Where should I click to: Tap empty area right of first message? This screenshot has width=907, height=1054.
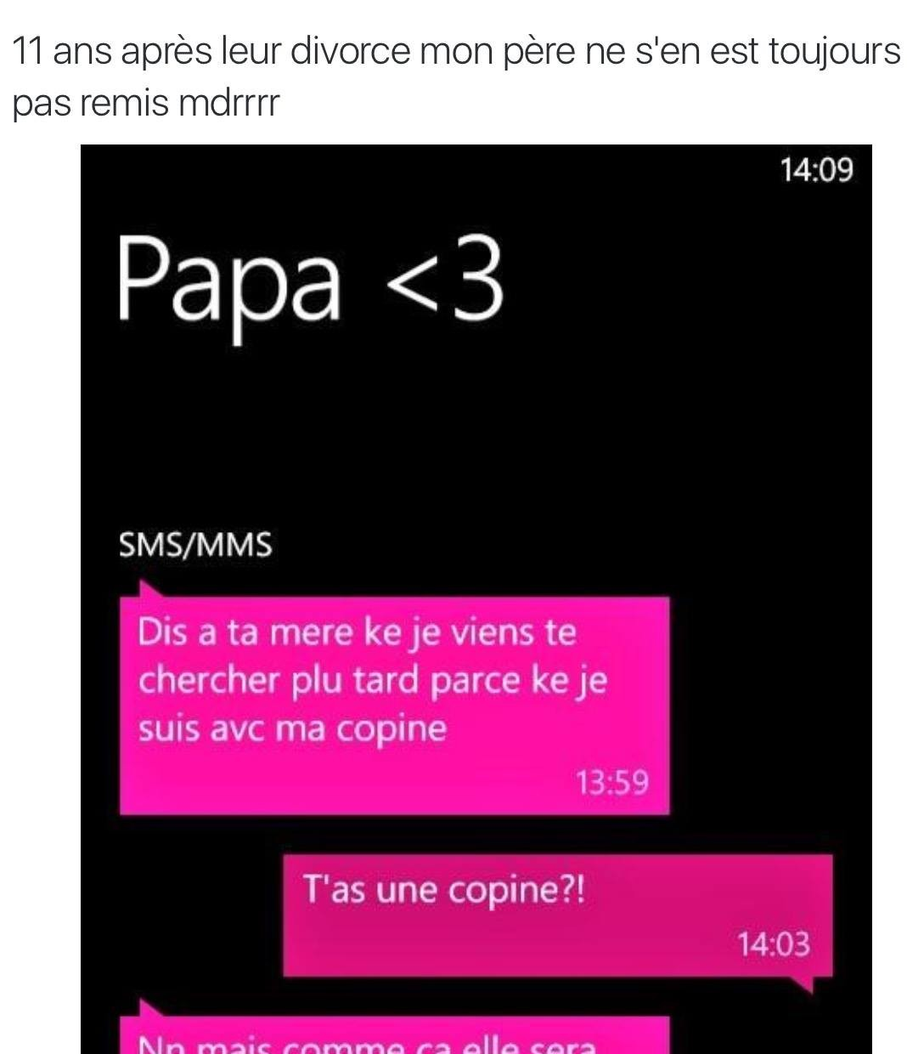click(x=770, y=705)
